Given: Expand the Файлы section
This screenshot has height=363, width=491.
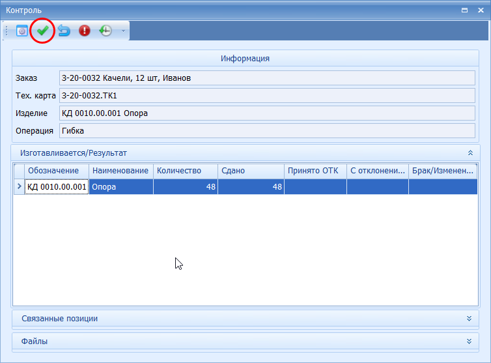Looking at the screenshot, I should pyautogui.click(x=469, y=341).
